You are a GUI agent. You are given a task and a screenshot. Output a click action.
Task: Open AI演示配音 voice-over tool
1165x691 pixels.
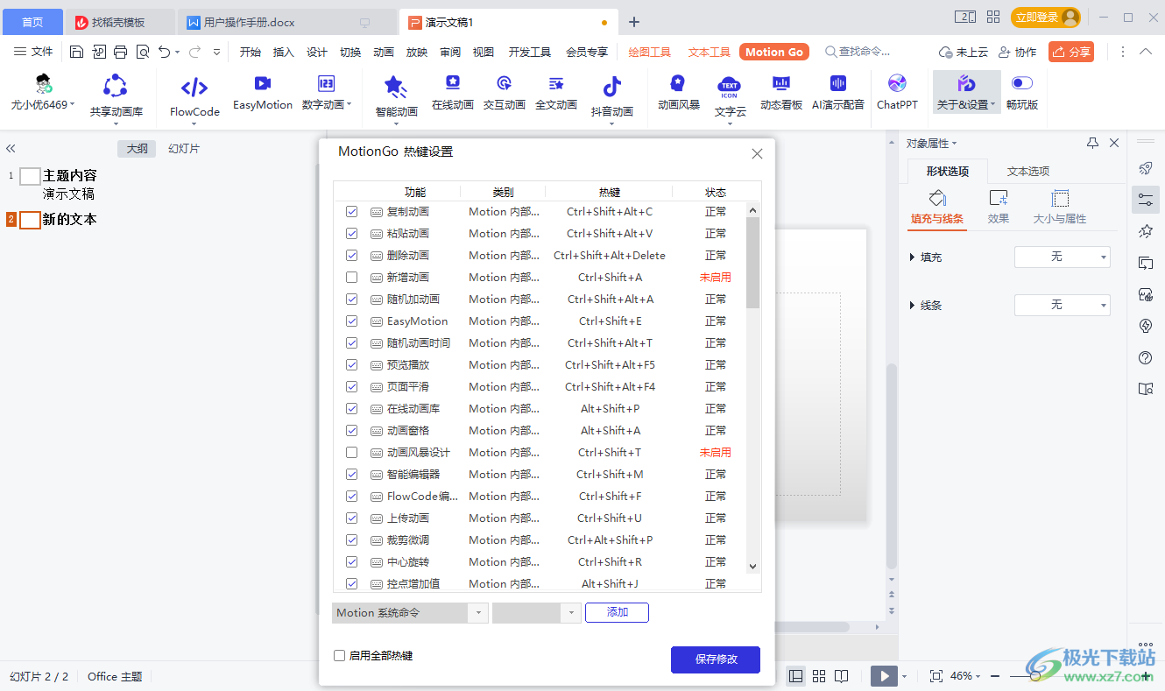837,93
